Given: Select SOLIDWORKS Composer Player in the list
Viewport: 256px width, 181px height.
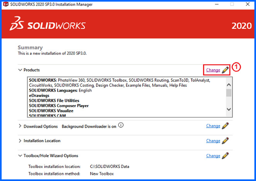Looking at the screenshot, I should [x=59, y=106].
